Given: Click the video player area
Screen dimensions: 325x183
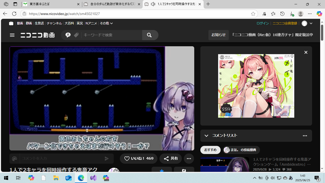Looking at the screenshot, I should tap(102, 98).
